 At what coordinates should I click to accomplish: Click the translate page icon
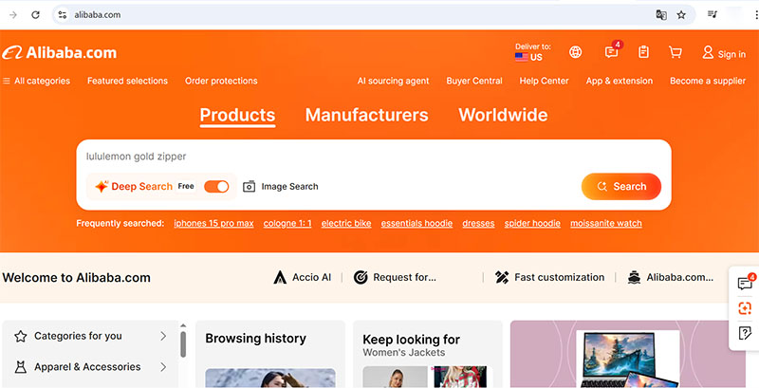[x=660, y=15]
